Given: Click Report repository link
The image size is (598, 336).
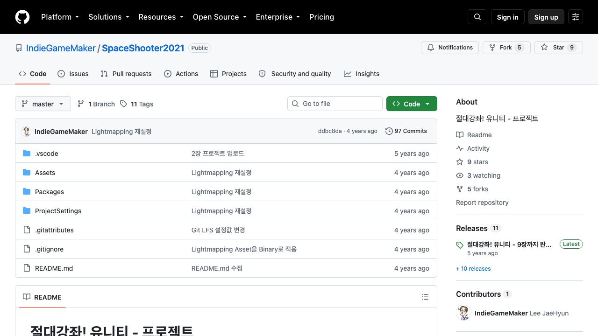Looking at the screenshot, I should [x=482, y=203].
